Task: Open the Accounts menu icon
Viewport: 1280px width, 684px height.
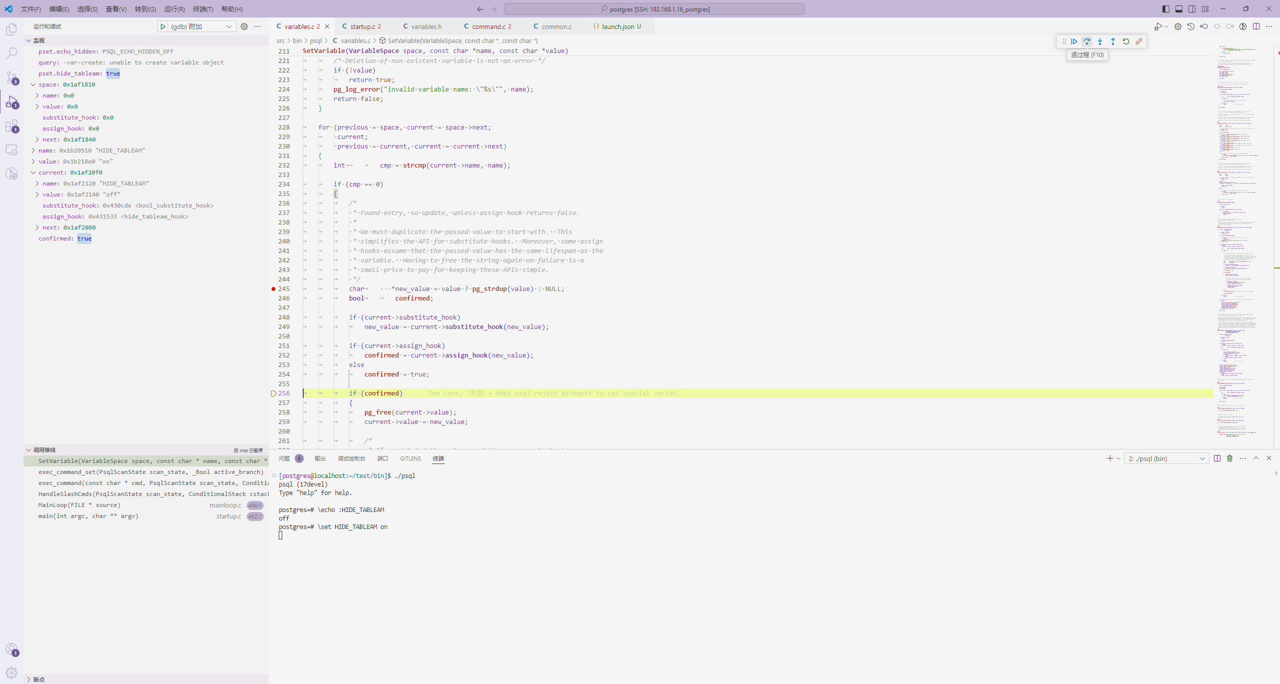Action: 12,649
